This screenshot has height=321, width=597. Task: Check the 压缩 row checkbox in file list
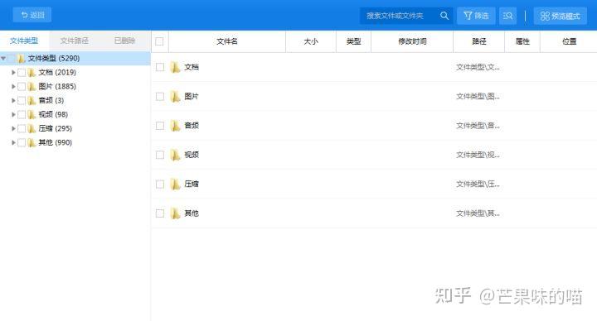point(160,184)
